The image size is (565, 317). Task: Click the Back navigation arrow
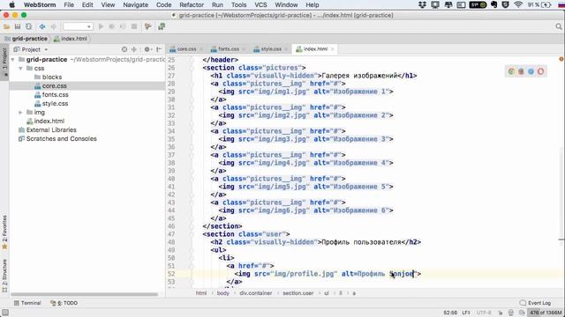(x=42, y=26)
